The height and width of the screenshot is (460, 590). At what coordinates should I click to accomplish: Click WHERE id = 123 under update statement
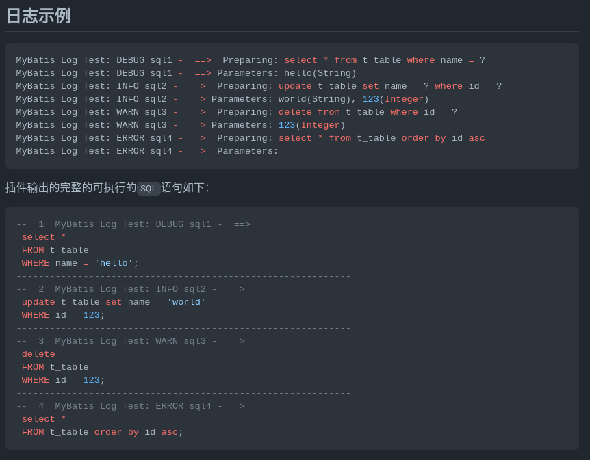(x=63, y=315)
